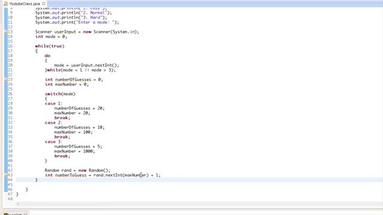Click the closing brace on highlighted line 44
The width and height of the screenshot is (383, 215).
(37, 180)
